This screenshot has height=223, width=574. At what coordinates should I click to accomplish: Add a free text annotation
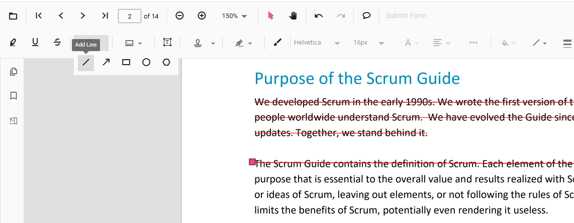[167, 43]
